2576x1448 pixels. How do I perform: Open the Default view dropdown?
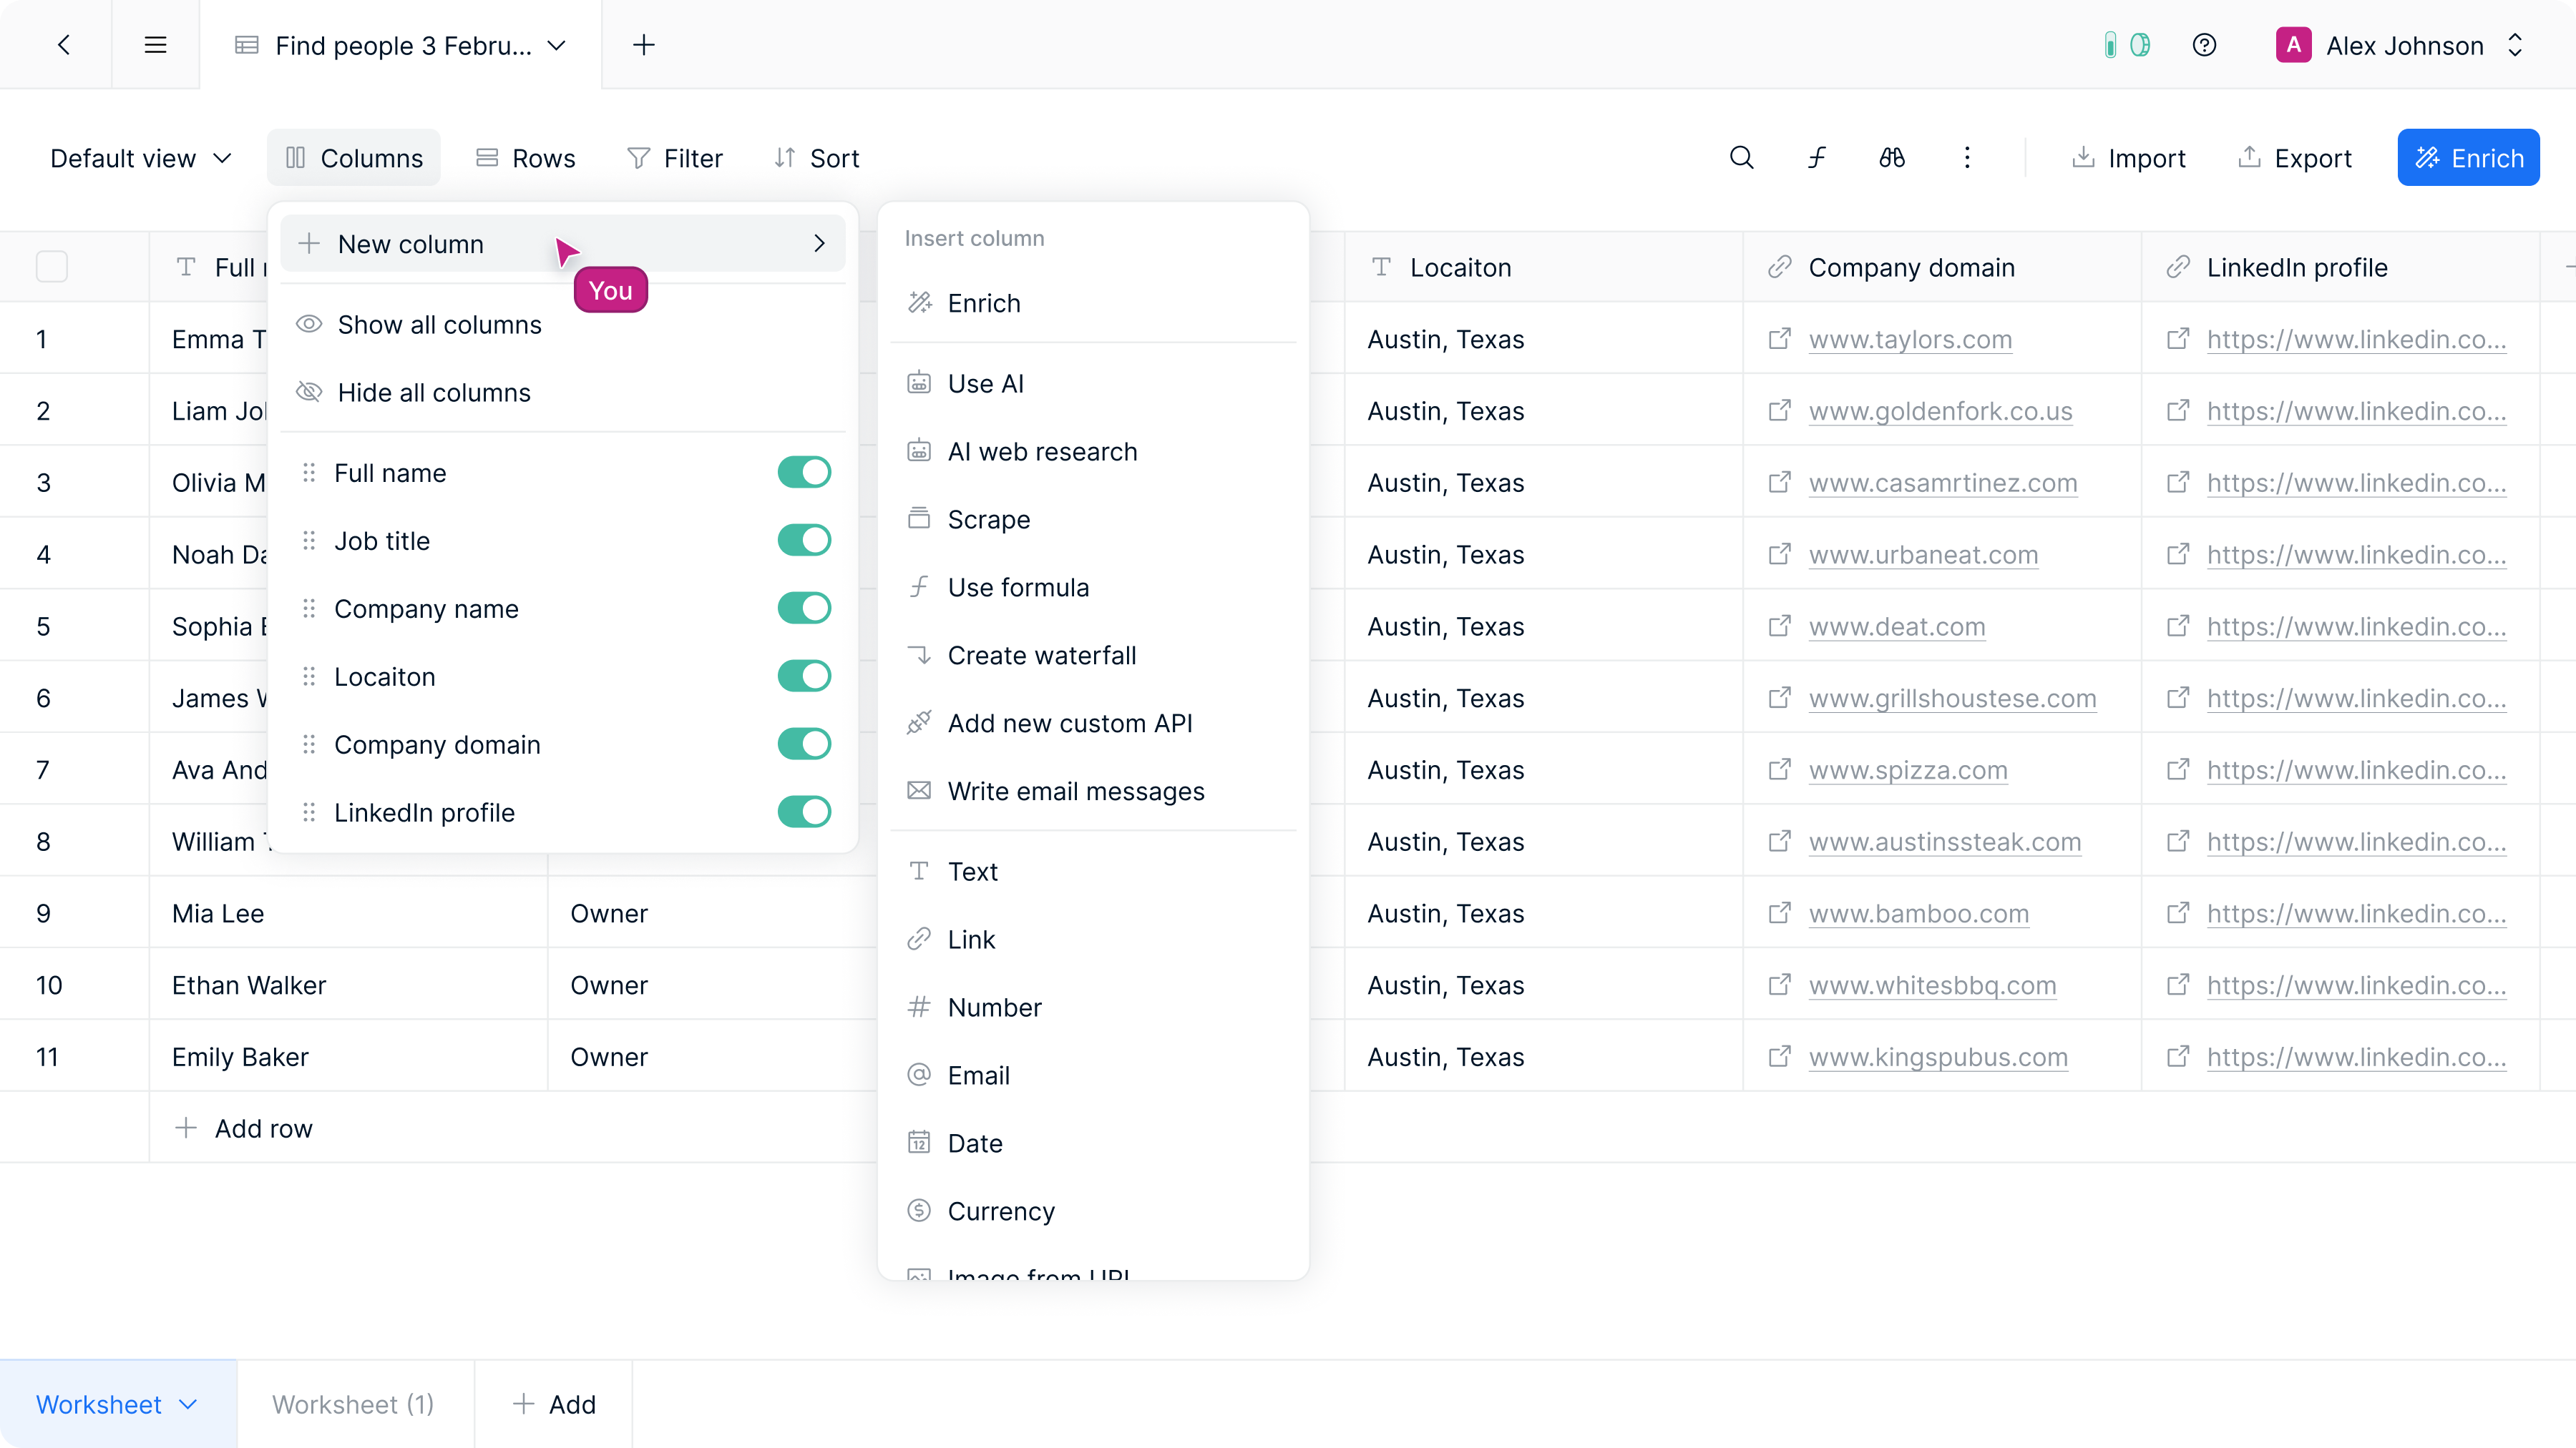pyautogui.click(x=141, y=158)
